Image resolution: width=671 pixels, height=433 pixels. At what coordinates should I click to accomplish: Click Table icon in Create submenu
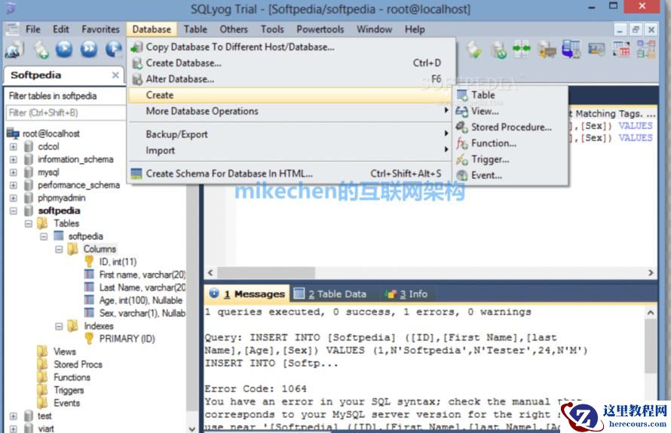pos(461,95)
